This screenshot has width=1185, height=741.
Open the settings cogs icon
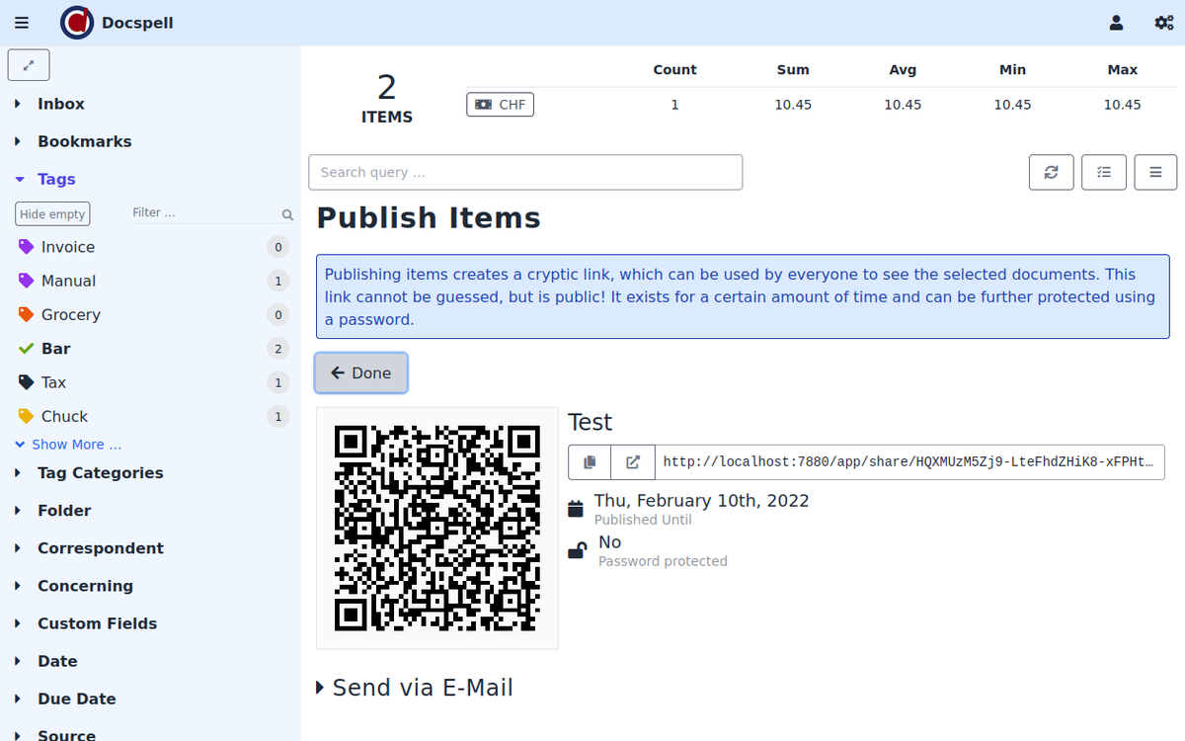coord(1163,23)
